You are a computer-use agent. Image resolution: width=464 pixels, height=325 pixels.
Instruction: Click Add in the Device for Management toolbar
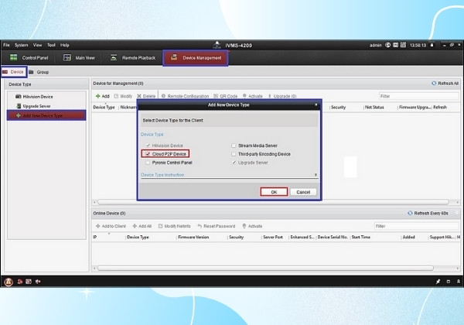click(x=103, y=96)
